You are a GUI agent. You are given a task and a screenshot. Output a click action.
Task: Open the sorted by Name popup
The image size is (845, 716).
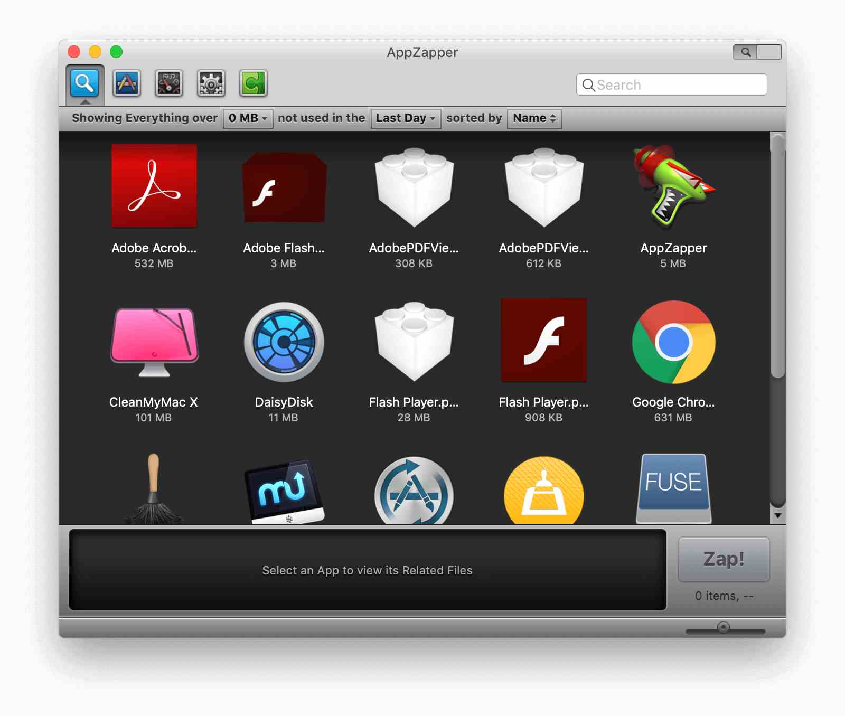point(534,118)
